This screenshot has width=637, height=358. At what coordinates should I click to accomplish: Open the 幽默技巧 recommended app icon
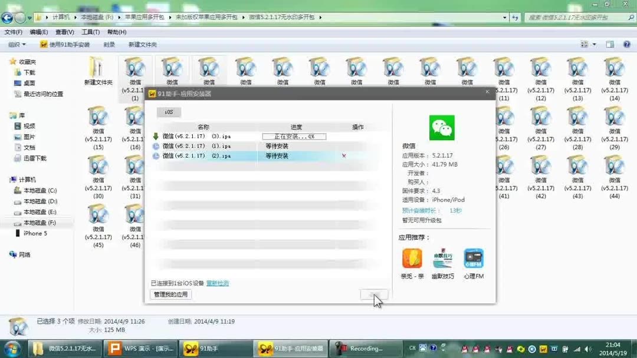(x=443, y=259)
